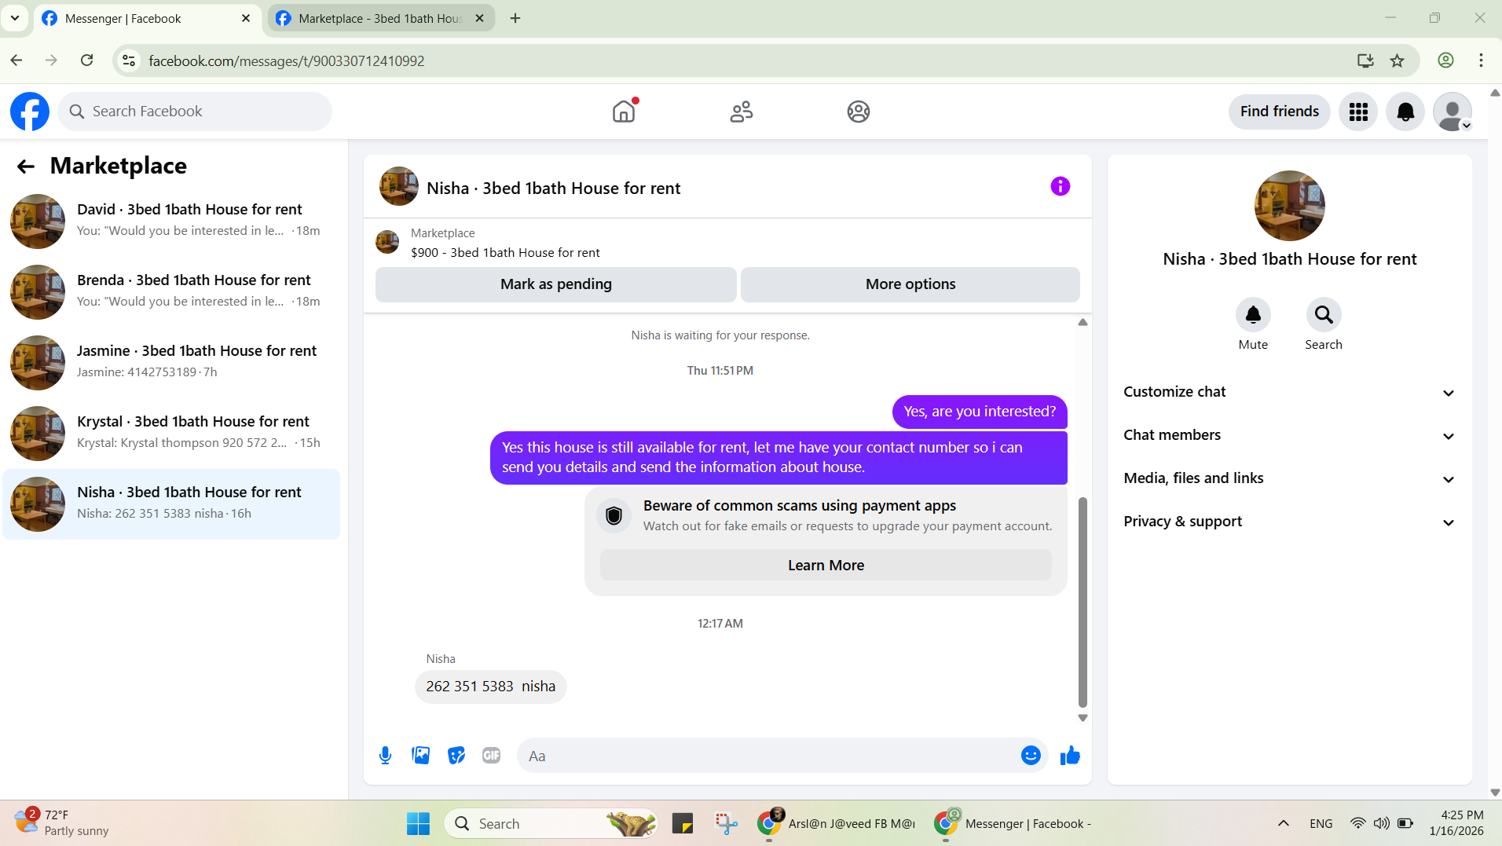View site information icon in address bar
The height and width of the screenshot is (846, 1502).
[130, 60]
